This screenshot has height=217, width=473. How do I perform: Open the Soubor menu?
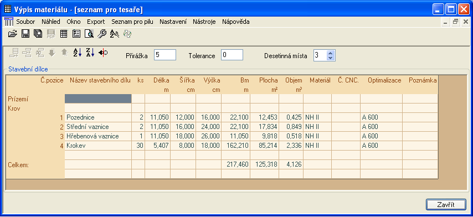[x=25, y=22]
